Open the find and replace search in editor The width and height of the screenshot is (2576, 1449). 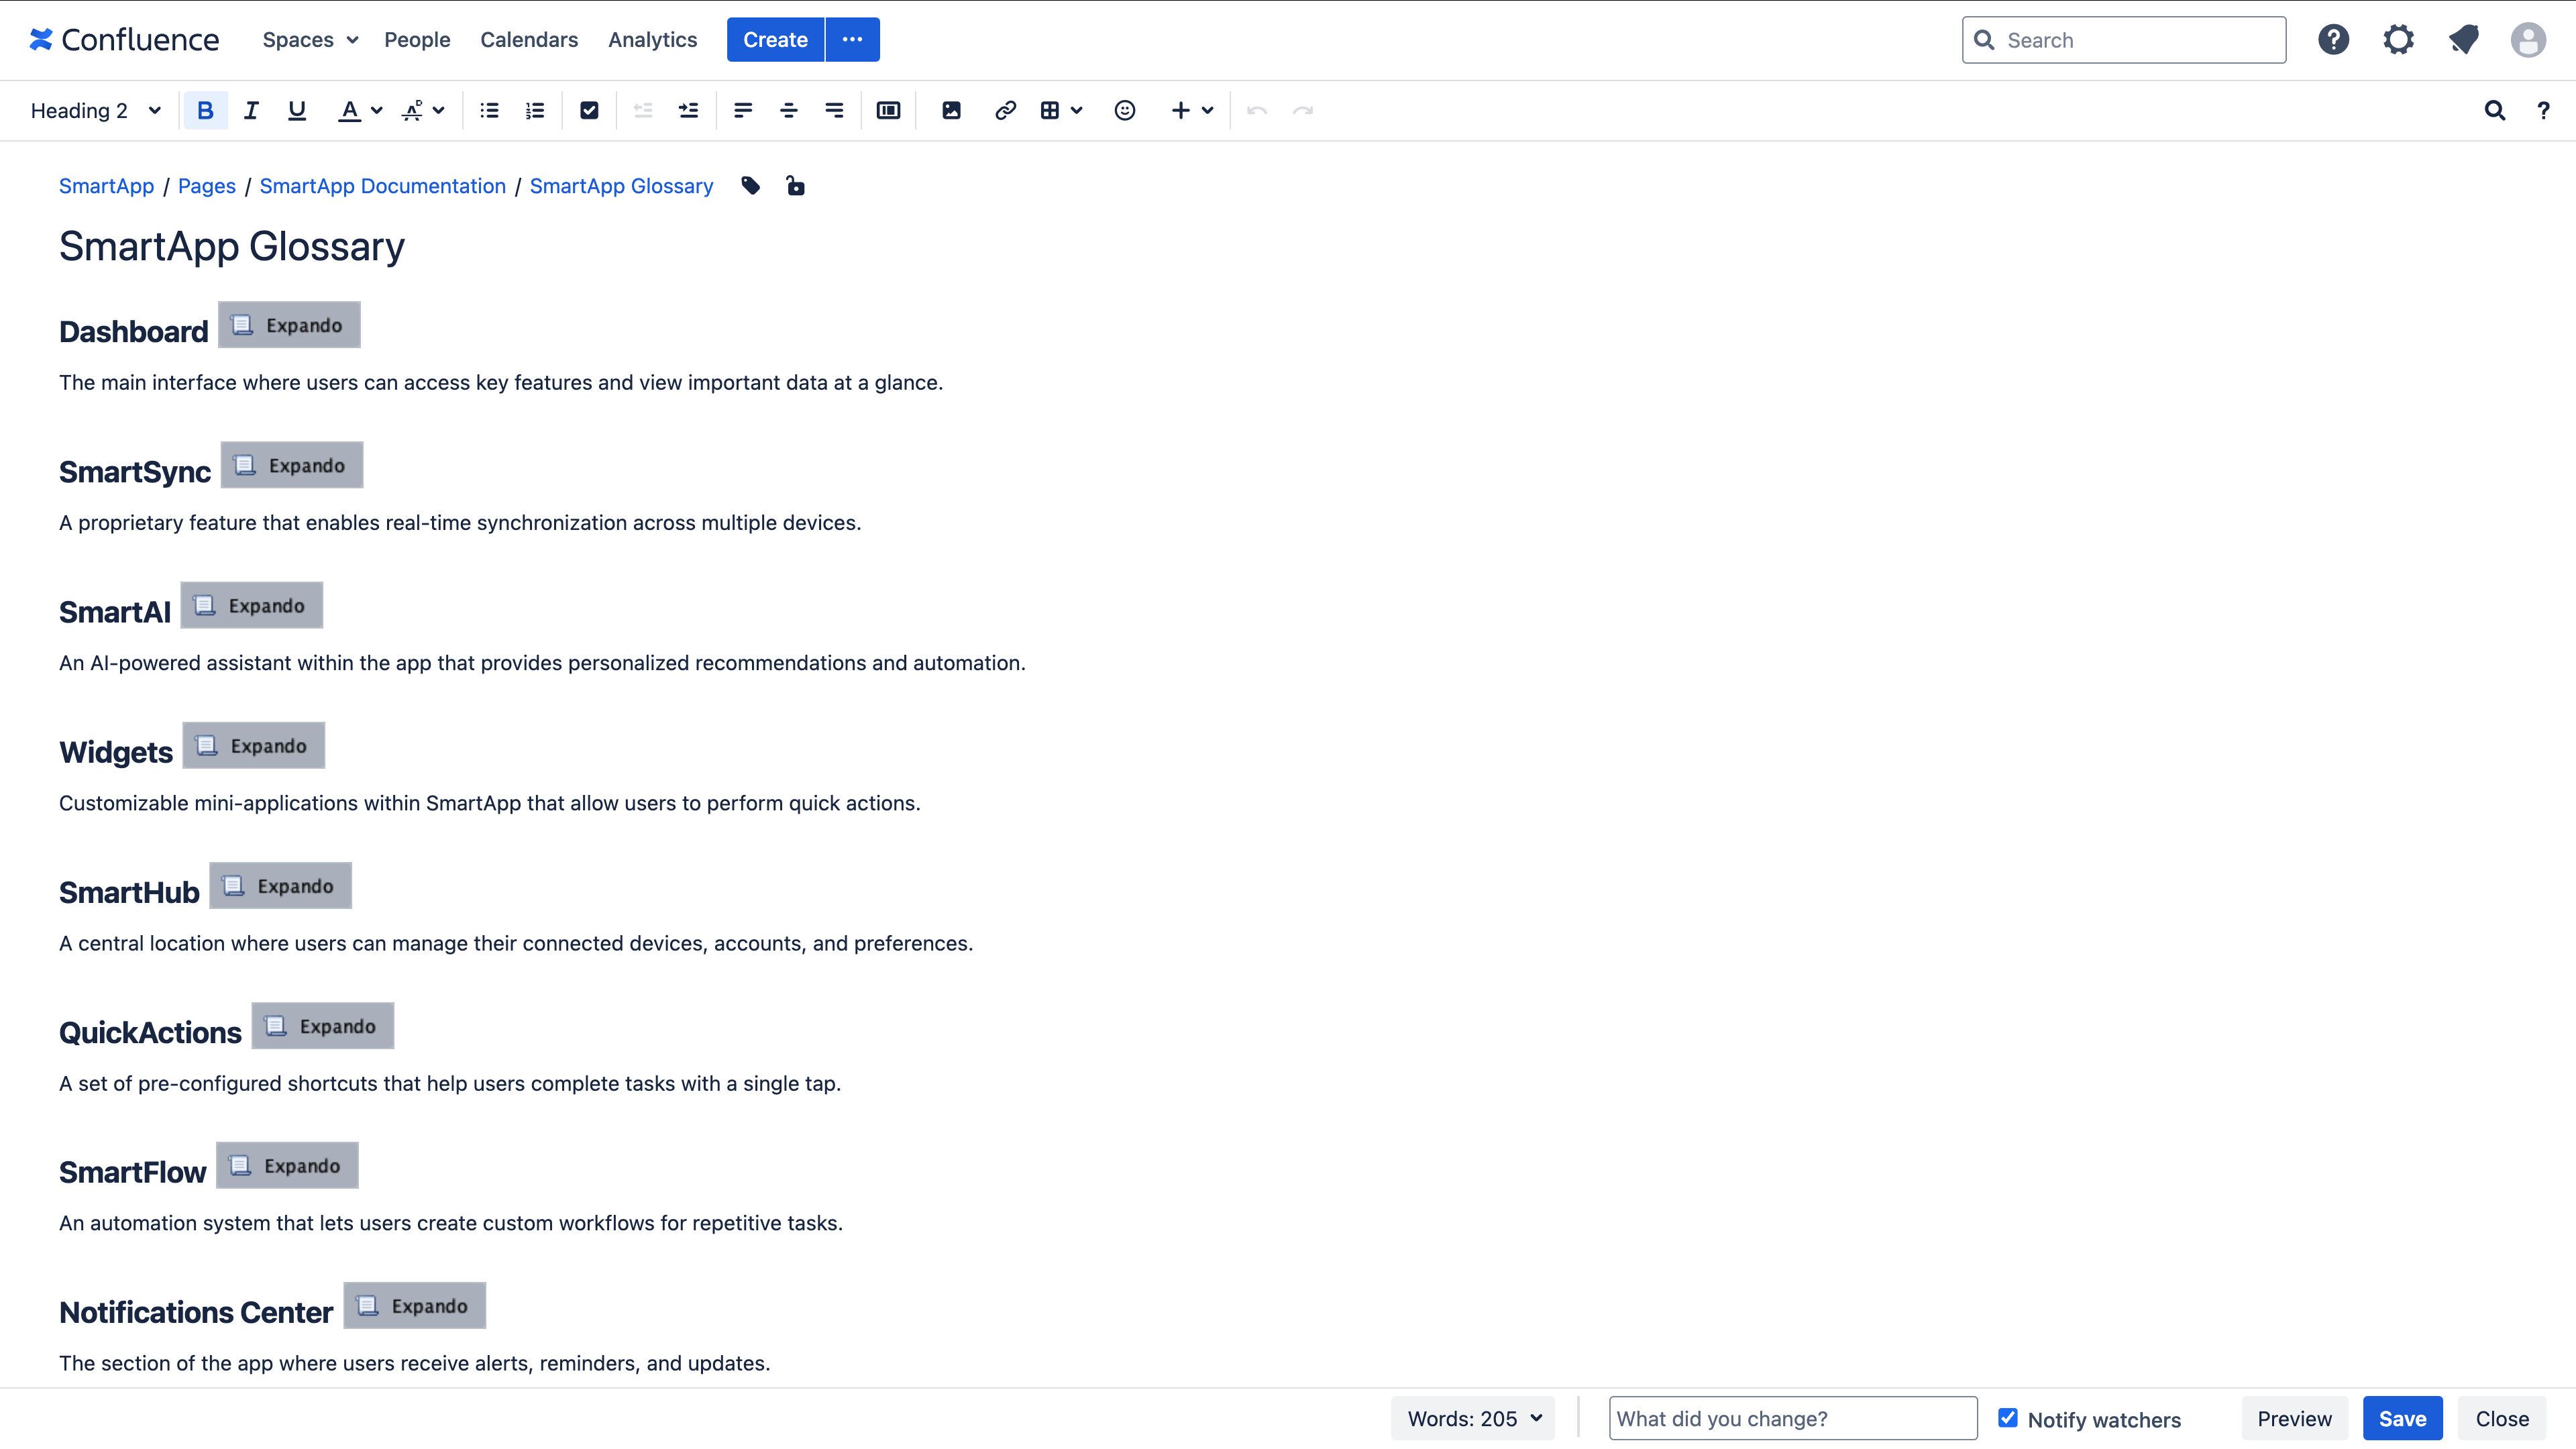tap(2495, 110)
